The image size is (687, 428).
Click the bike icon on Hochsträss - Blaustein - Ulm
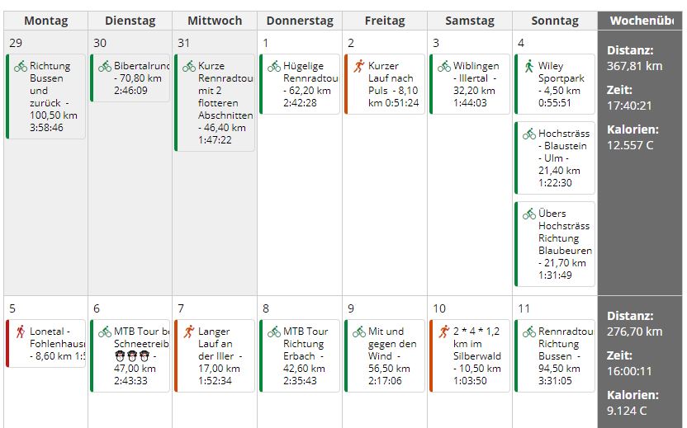click(x=528, y=134)
